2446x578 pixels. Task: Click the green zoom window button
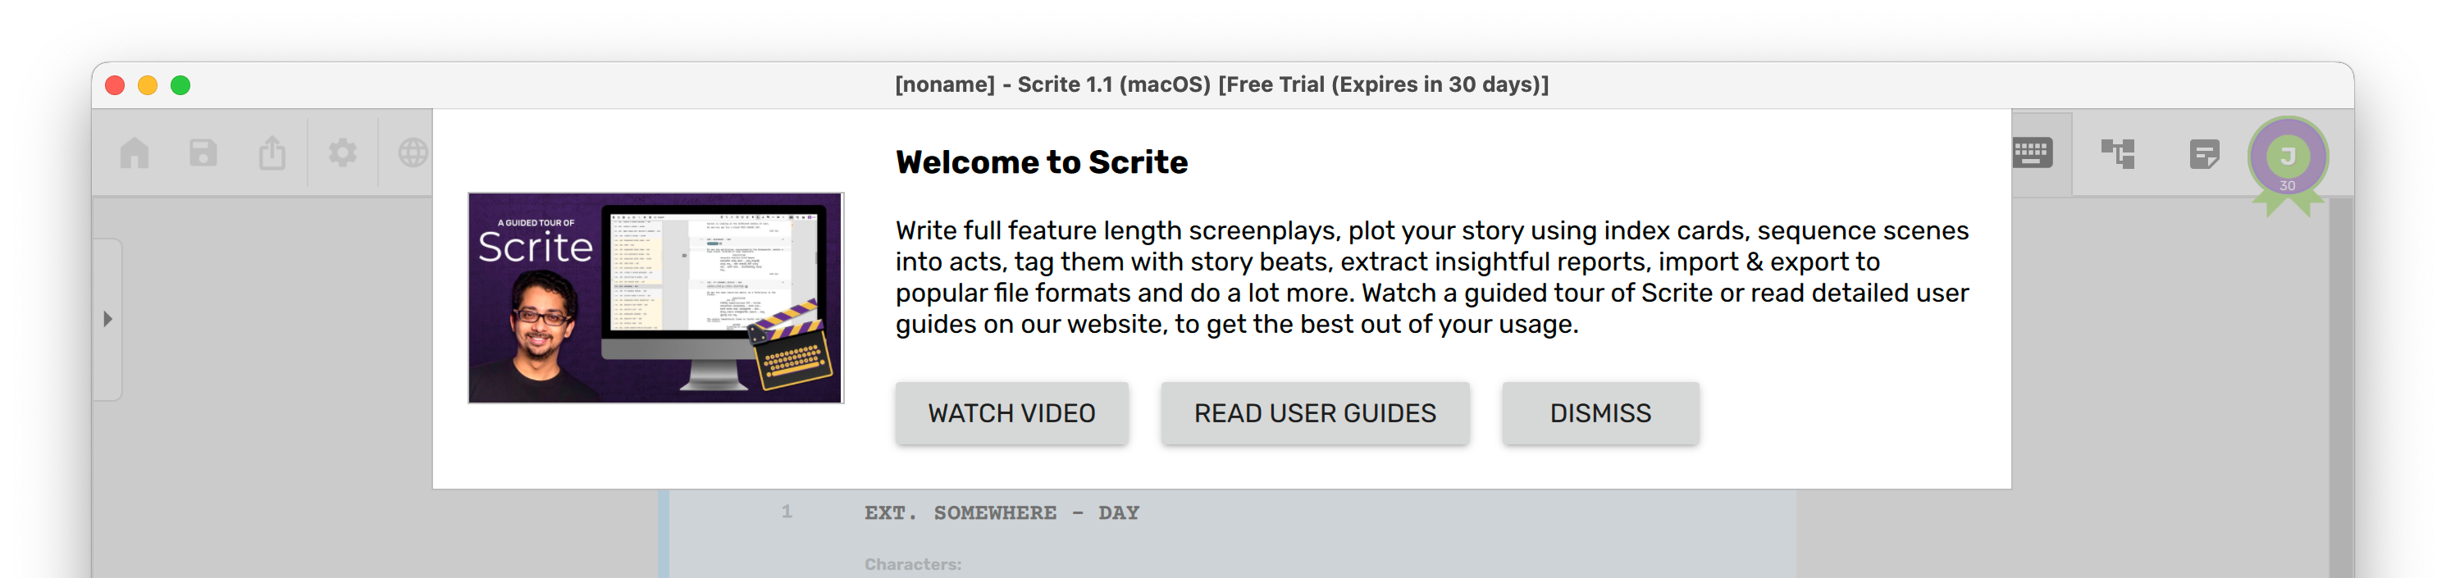(180, 85)
